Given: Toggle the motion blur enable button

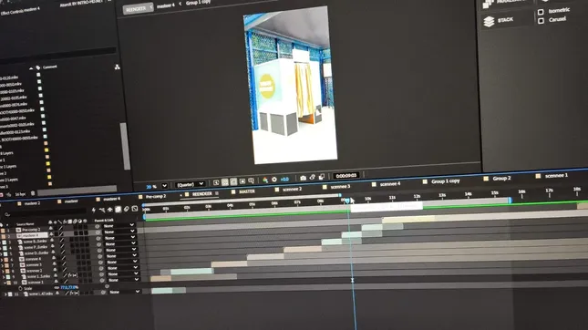Looking at the screenshot, I should (127, 209).
